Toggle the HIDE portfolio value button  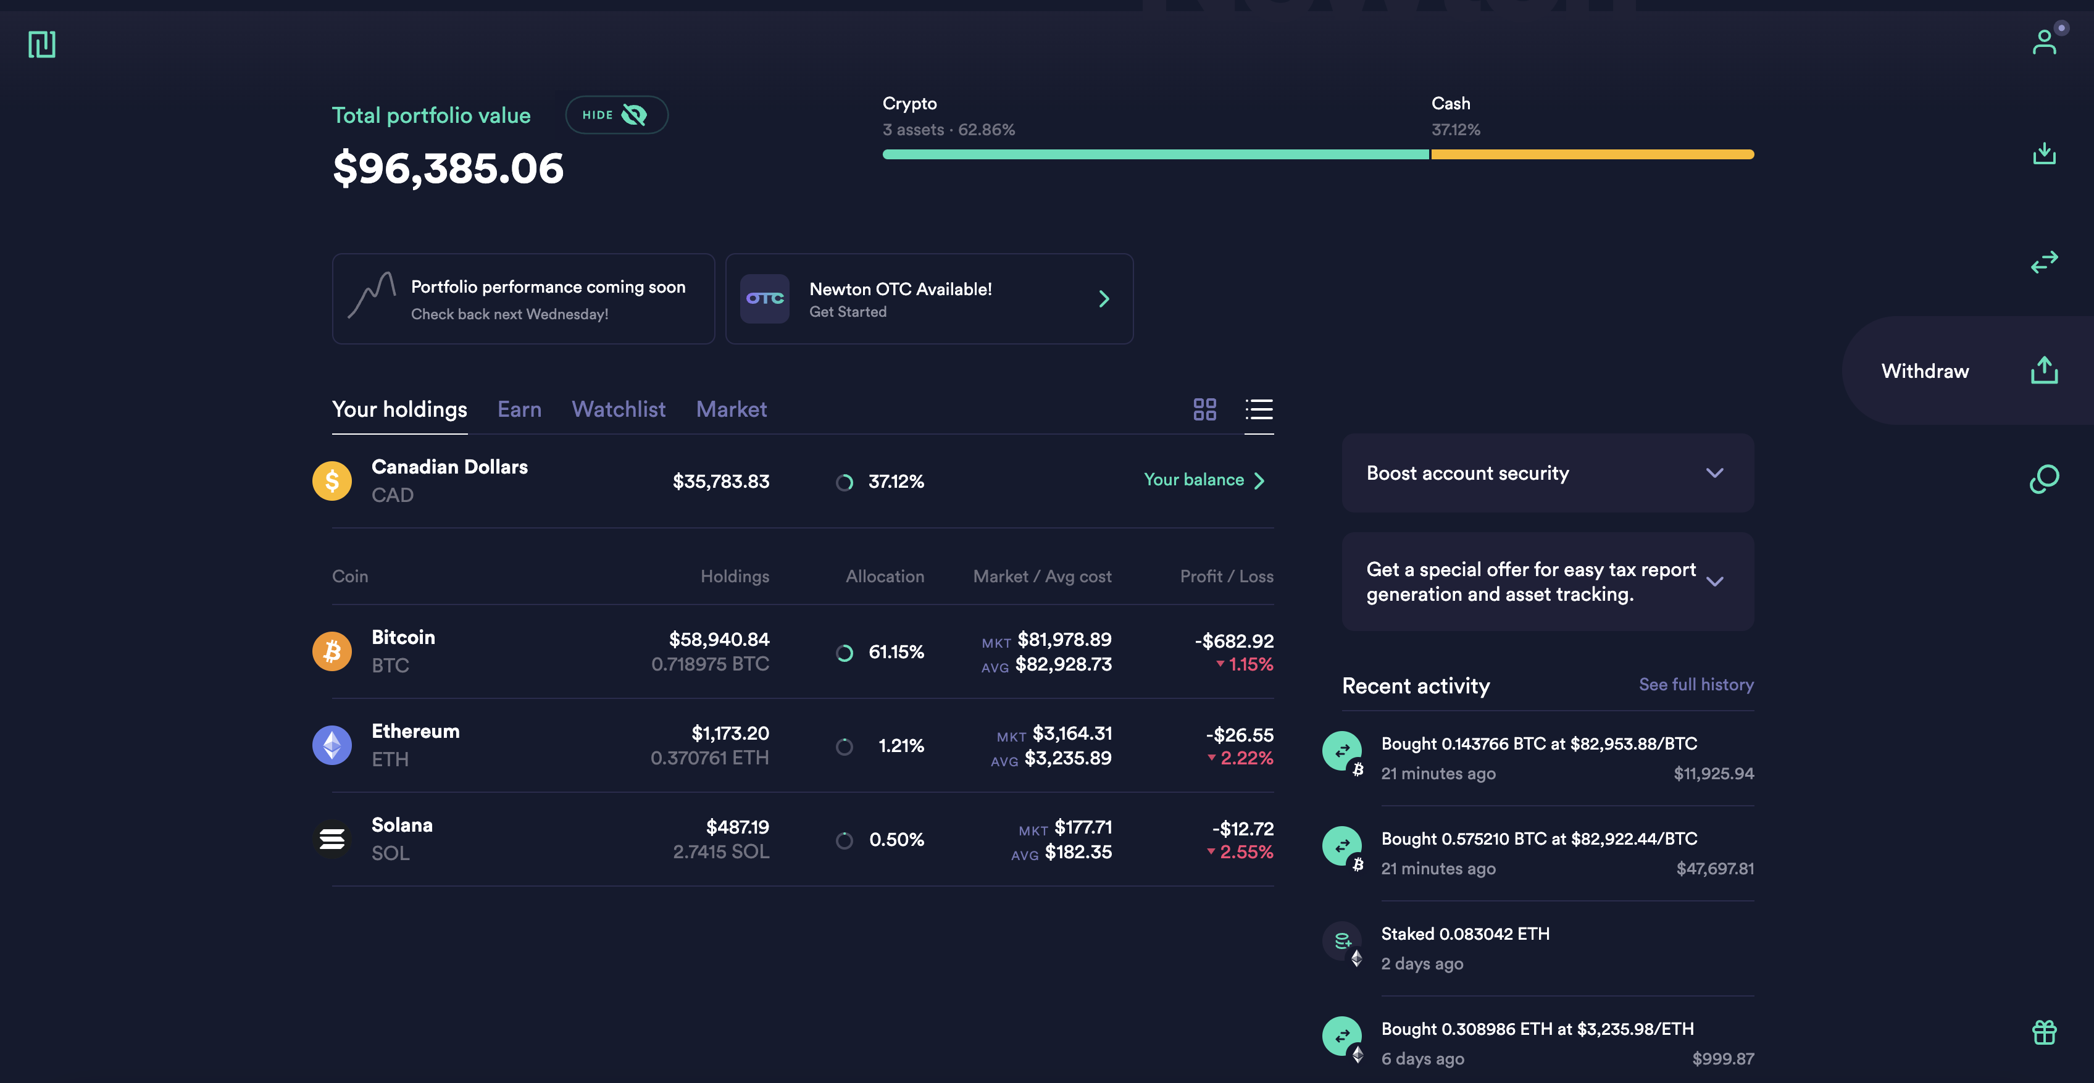[x=616, y=115]
